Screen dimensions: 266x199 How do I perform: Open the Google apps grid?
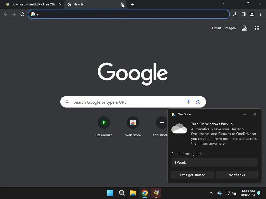pyautogui.click(x=257, y=28)
